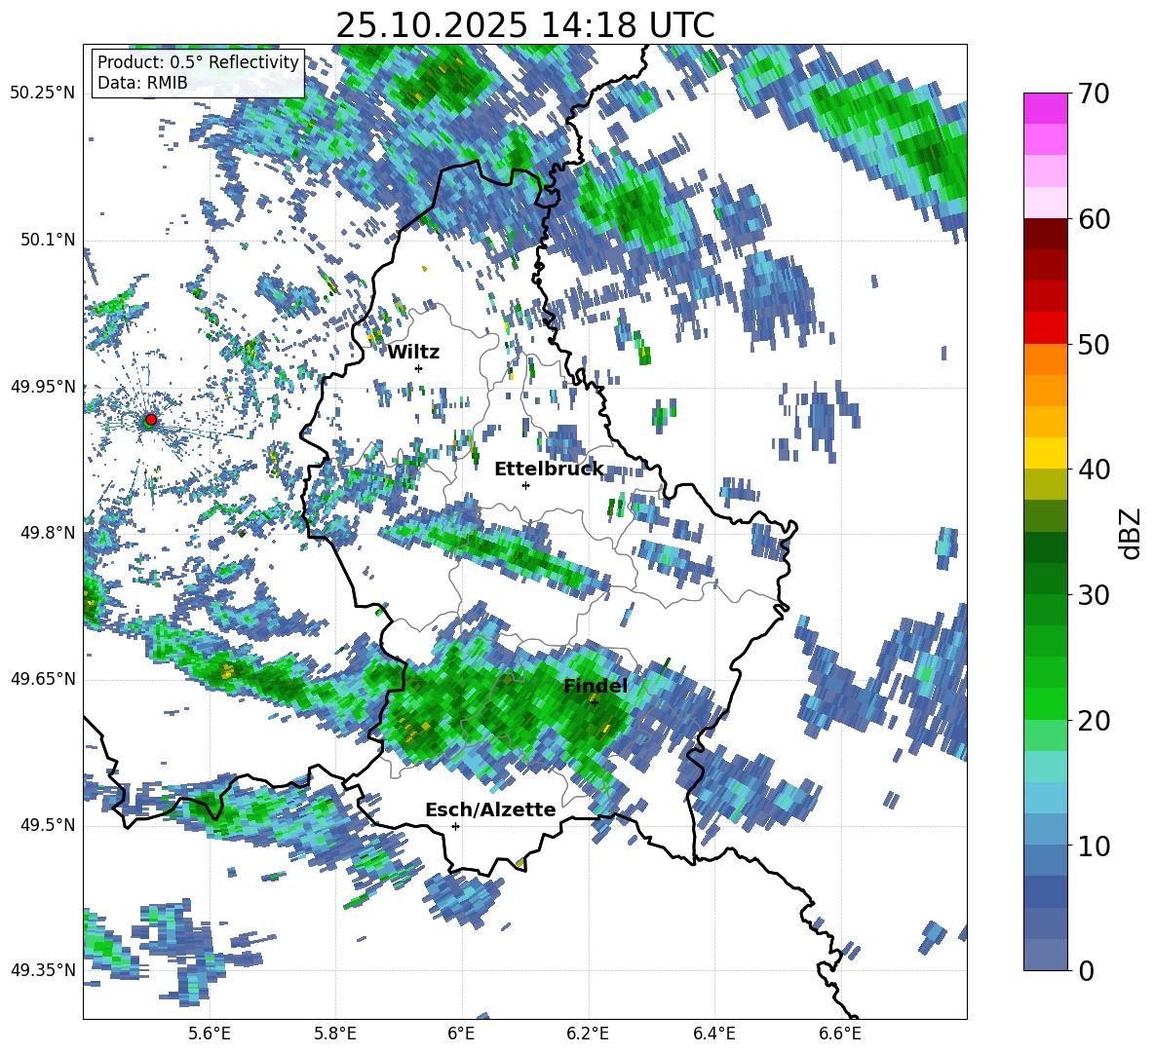Pick the magenta top colorbar swatch
1154x1053 pixels.
[1045, 108]
